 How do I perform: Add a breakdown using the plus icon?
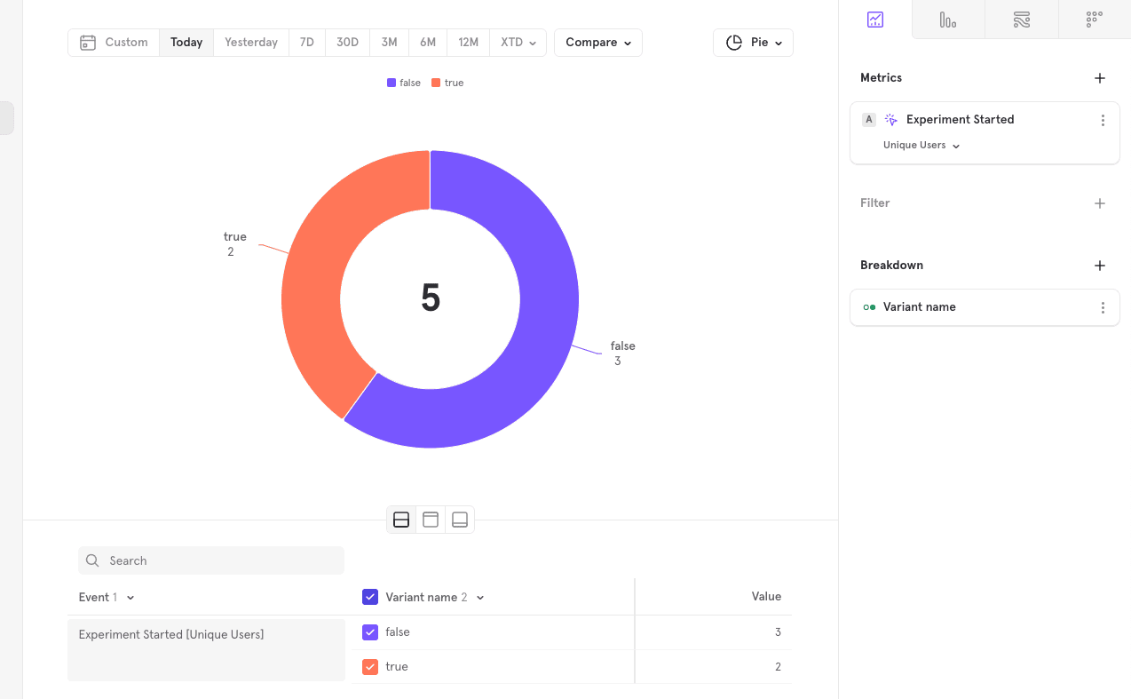pos(1100,266)
